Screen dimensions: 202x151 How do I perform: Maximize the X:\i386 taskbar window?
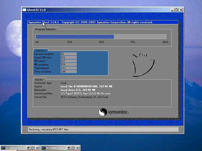click(73, 148)
